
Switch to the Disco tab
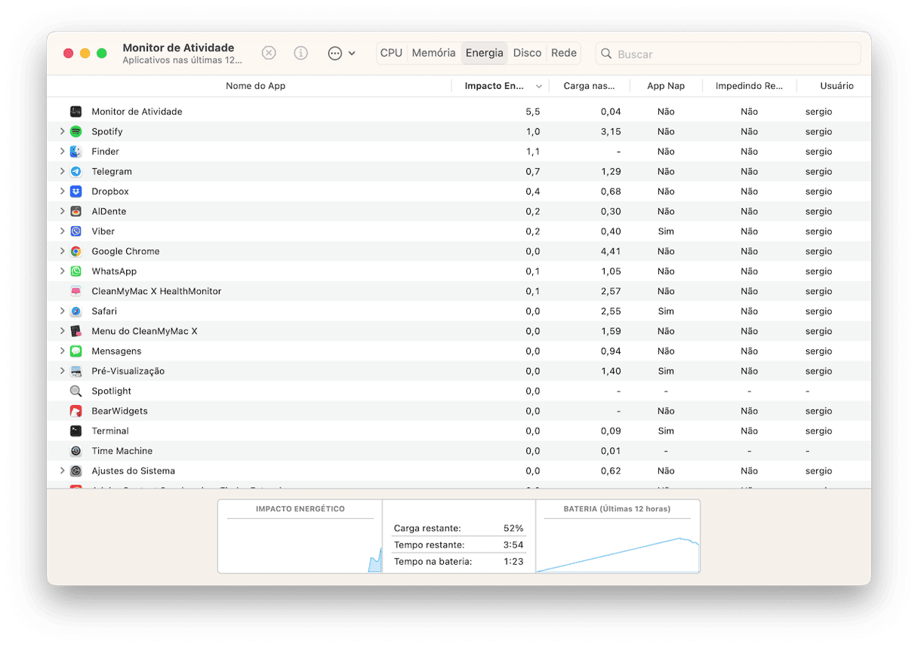tap(527, 53)
